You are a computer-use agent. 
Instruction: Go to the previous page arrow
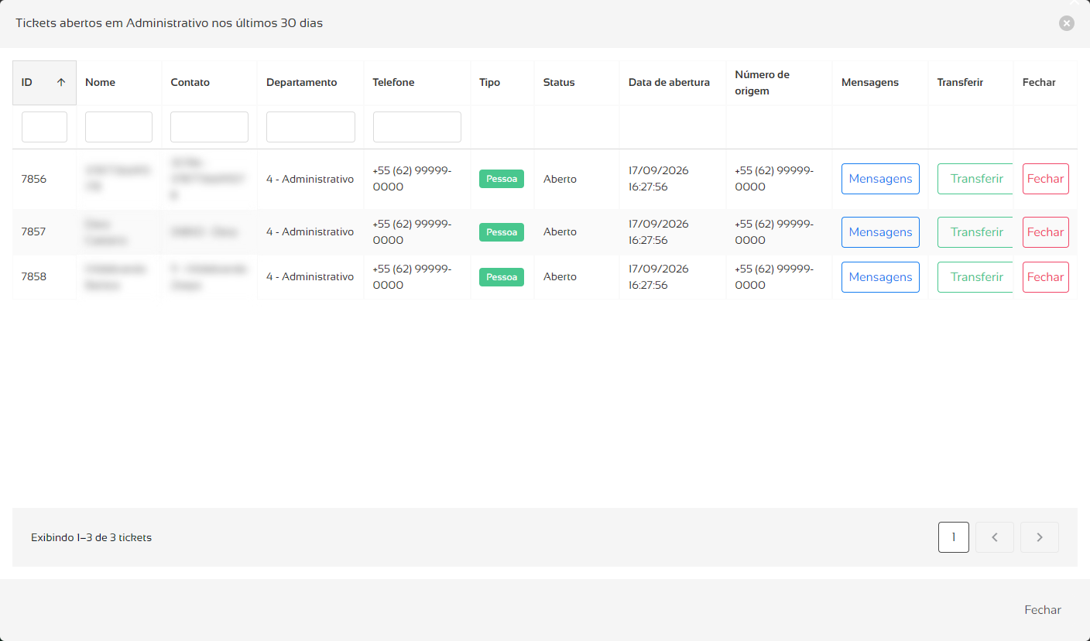coord(995,537)
